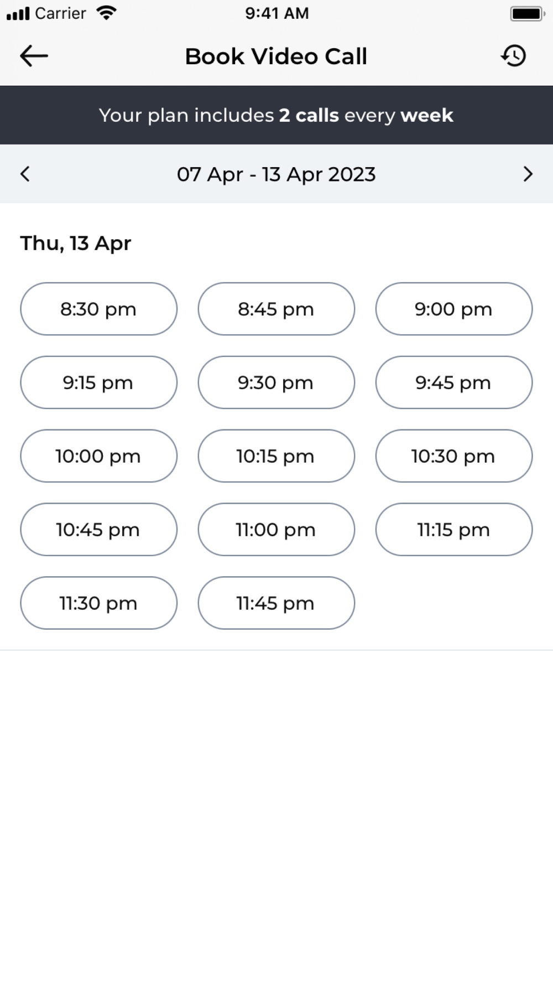
Task: Select the 11:30 pm slot
Action: [x=99, y=603]
